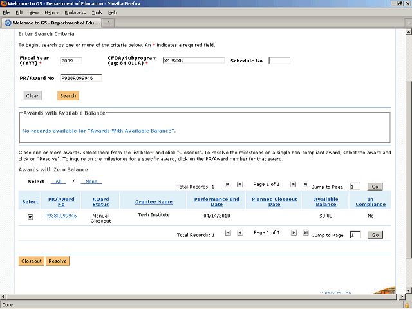This screenshot has width=412, height=309.
Task: Click upper Go button beside Jump to Page
Action: [x=375, y=187]
